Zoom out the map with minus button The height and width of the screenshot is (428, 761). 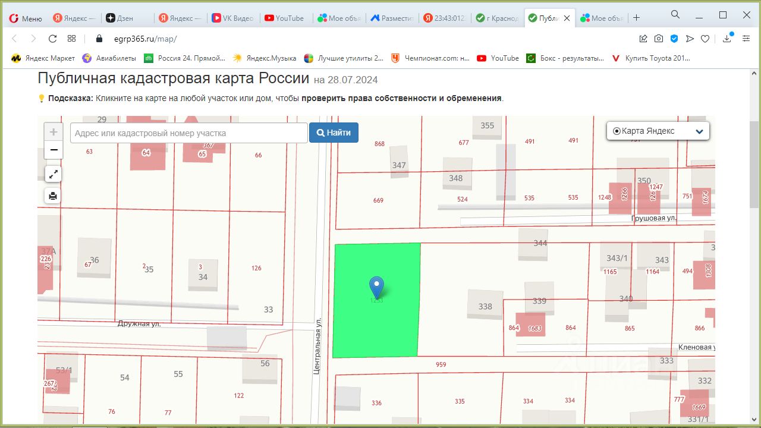click(54, 150)
